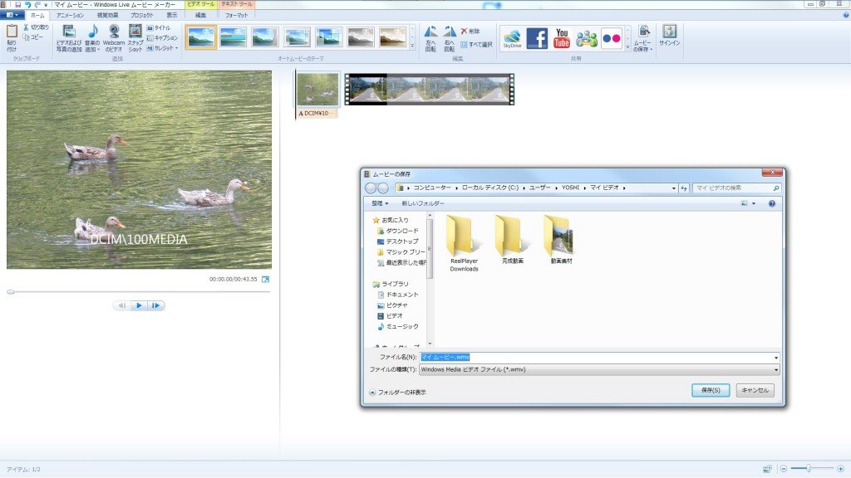Click the マイ ビデオの検索 search box
The width and height of the screenshot is (851, 478).
(737, 188)
